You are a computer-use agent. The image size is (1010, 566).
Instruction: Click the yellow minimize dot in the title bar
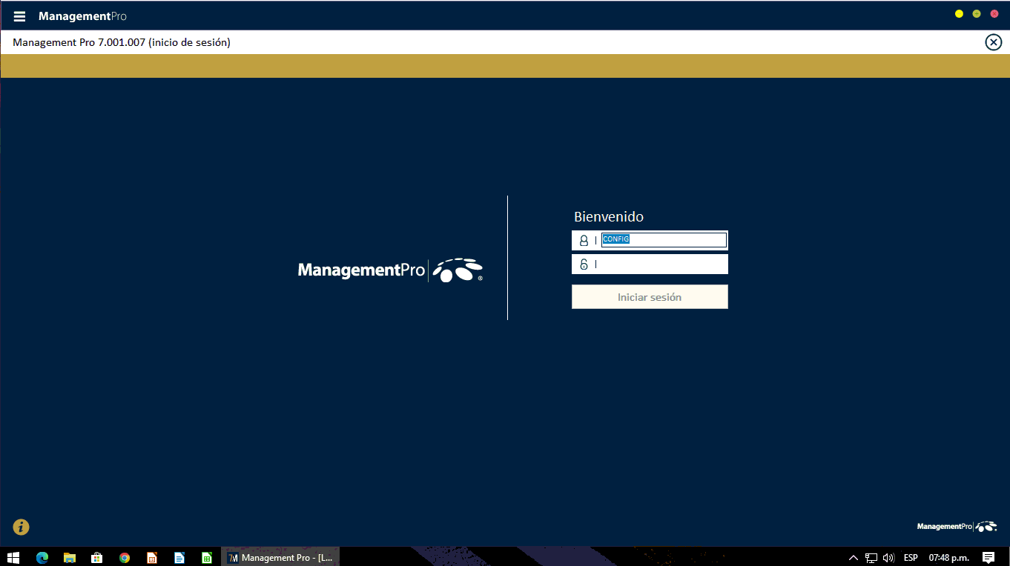(x=959, y=14)
